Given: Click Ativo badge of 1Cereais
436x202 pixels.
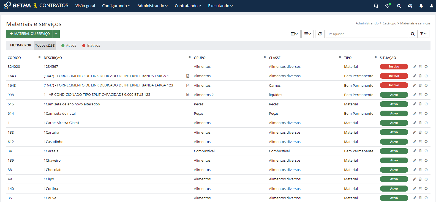Looking at the screenshot, I should coord(394,151).
